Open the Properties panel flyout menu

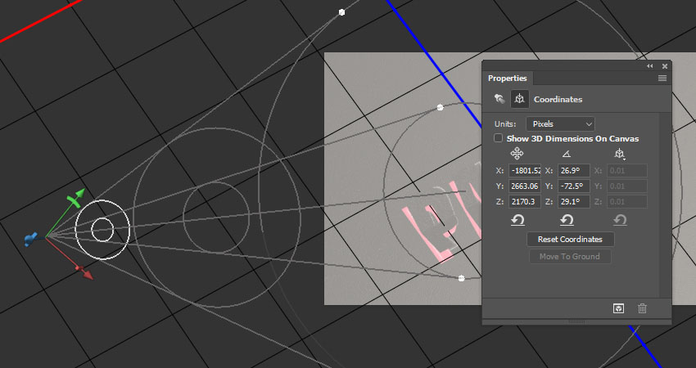coord(662,78)
